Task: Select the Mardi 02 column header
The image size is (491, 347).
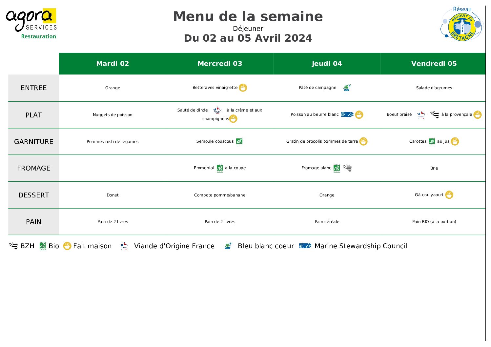Action: 113,64
